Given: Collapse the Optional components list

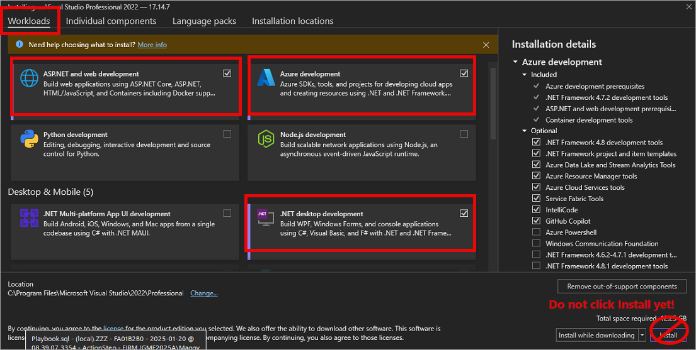Looking at the screenshot, I should (525, 131).
